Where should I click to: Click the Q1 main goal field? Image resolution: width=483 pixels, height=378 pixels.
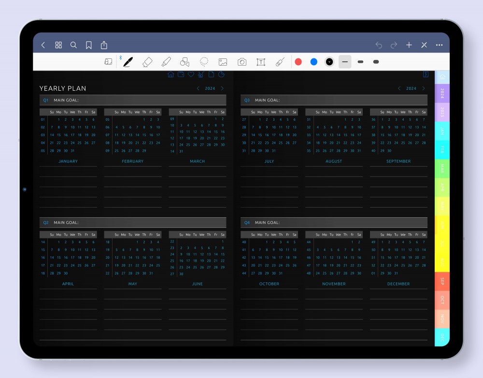pyautogui.click(x=133, y=100)
